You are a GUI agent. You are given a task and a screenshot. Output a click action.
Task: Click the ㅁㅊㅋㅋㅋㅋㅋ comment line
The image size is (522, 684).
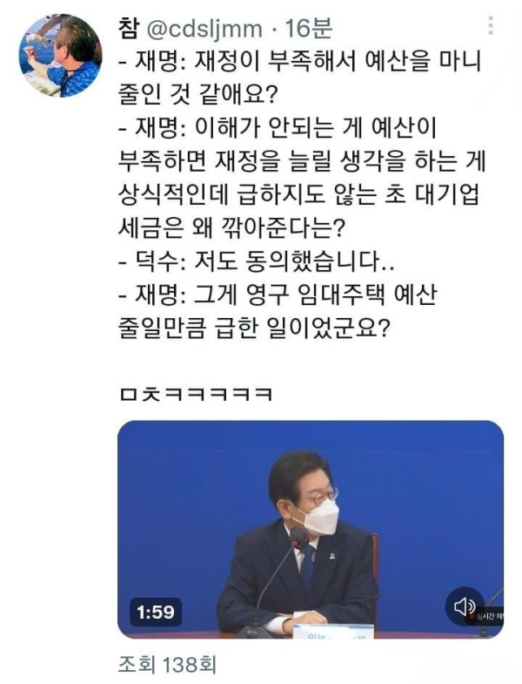[196, 395]
